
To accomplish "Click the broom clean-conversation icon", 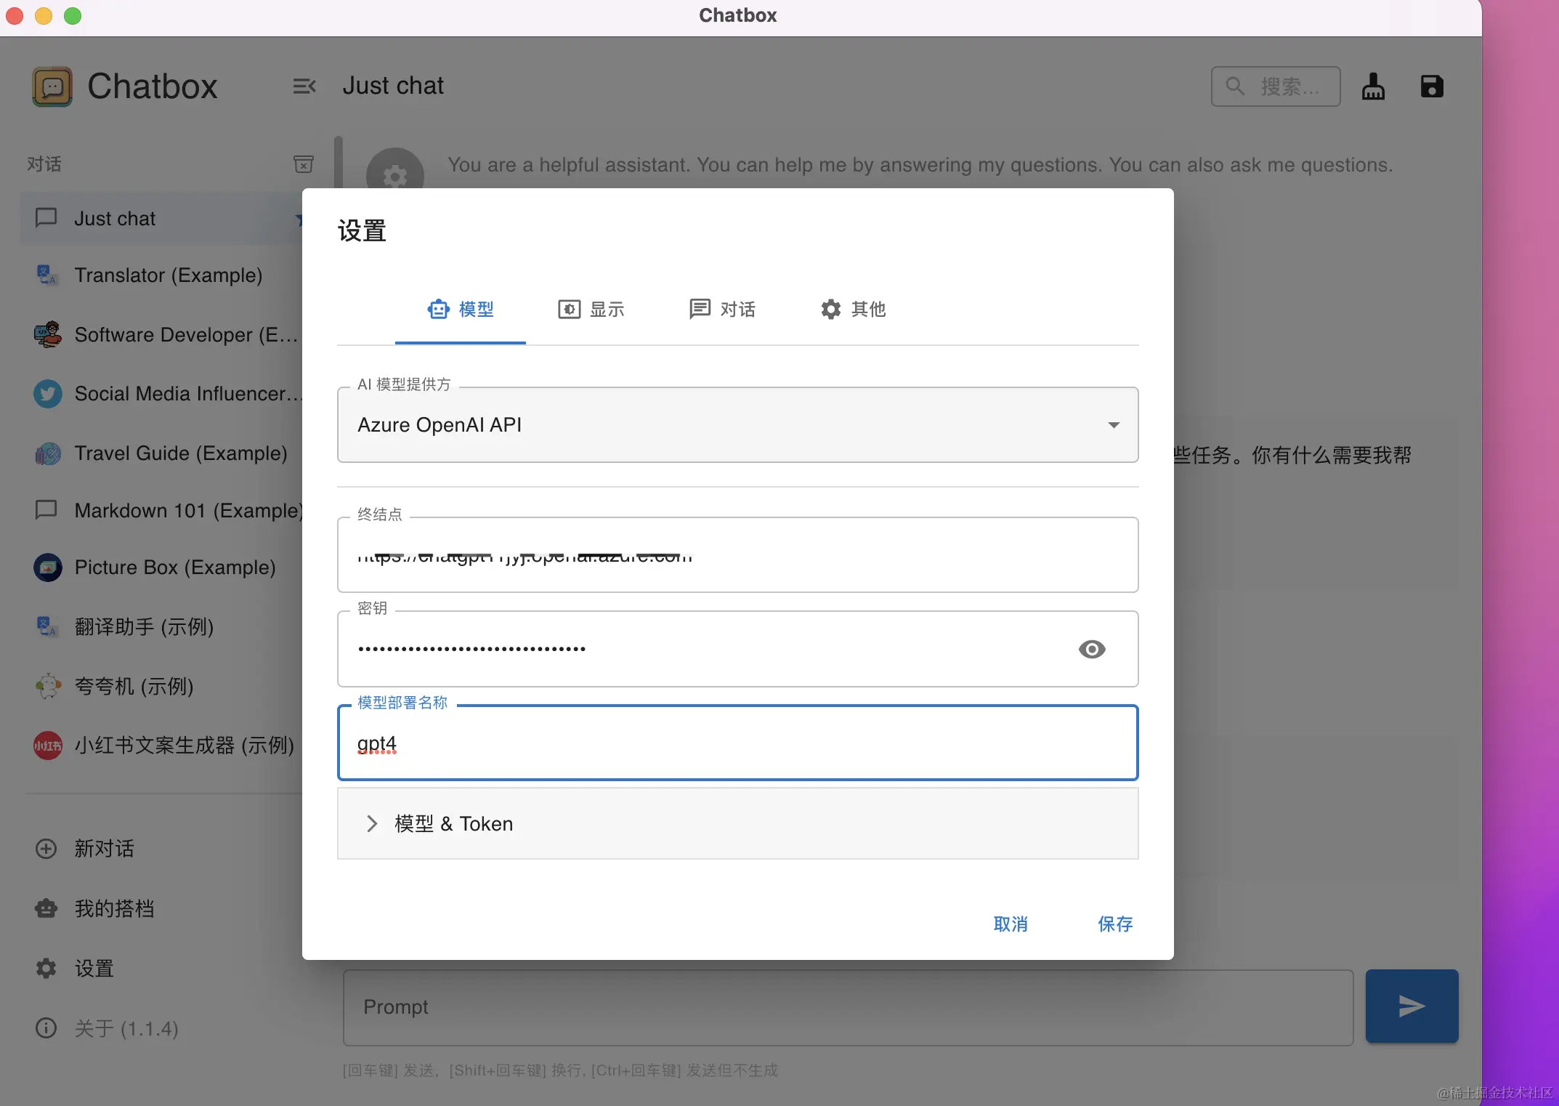I will coord(1372,86).
